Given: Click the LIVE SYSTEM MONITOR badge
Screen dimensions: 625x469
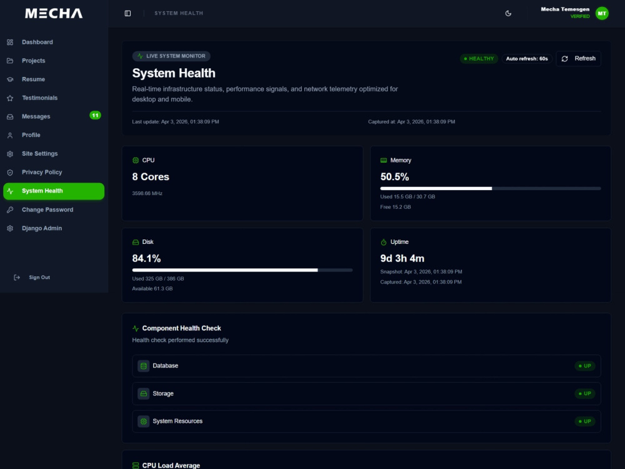Looking at the screenshot, I should [171, 56].
